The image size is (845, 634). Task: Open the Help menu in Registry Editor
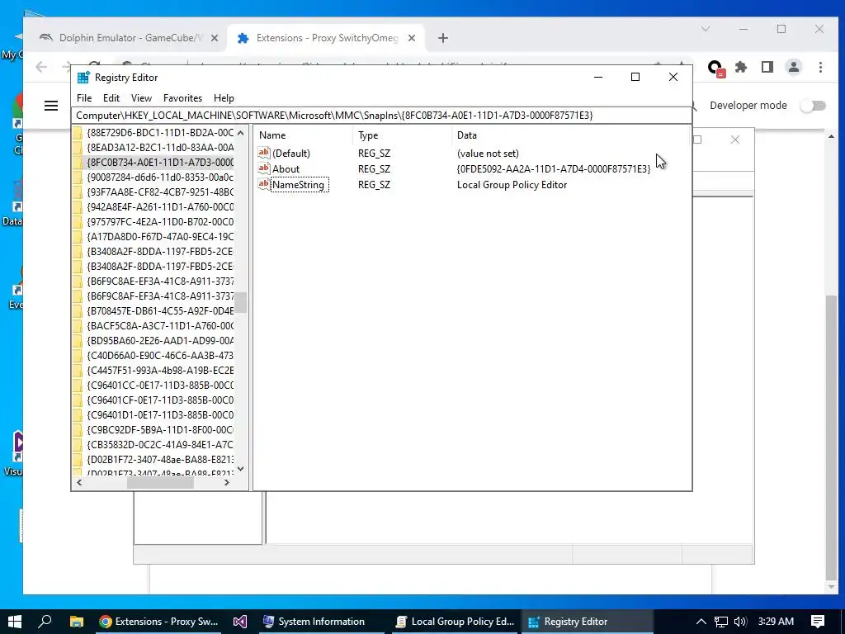(224, 98)
